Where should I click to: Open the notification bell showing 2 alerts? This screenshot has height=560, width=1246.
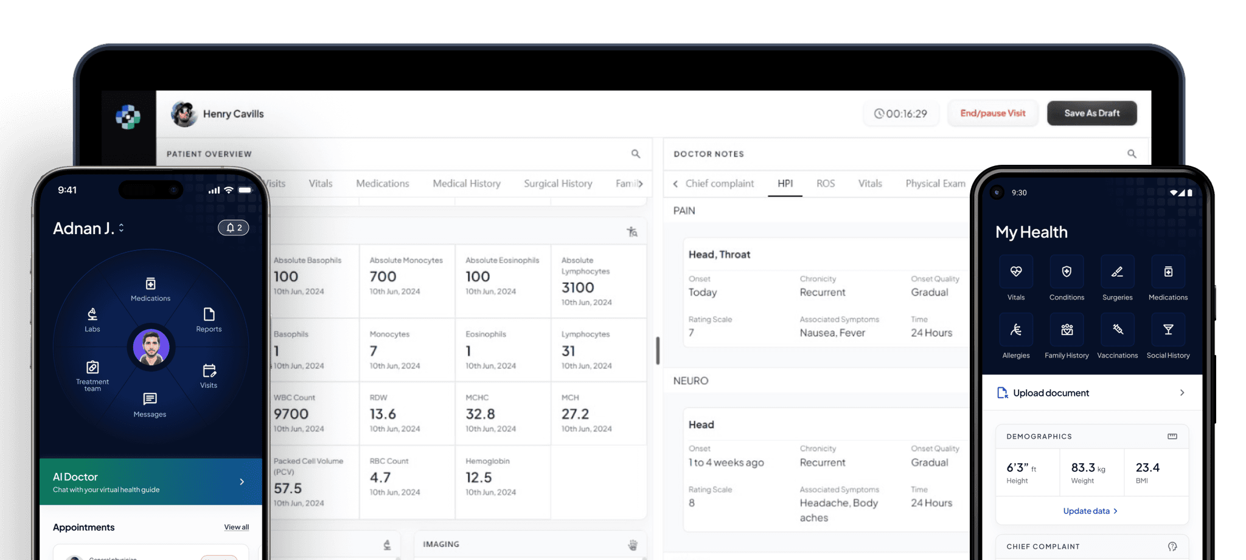pos(233,227)
